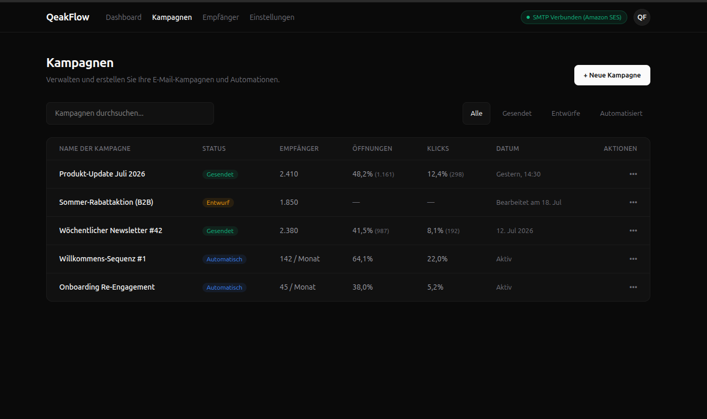707x419 pixels.
Task: Click the Empfänger column header
Action: coord(299,149)
